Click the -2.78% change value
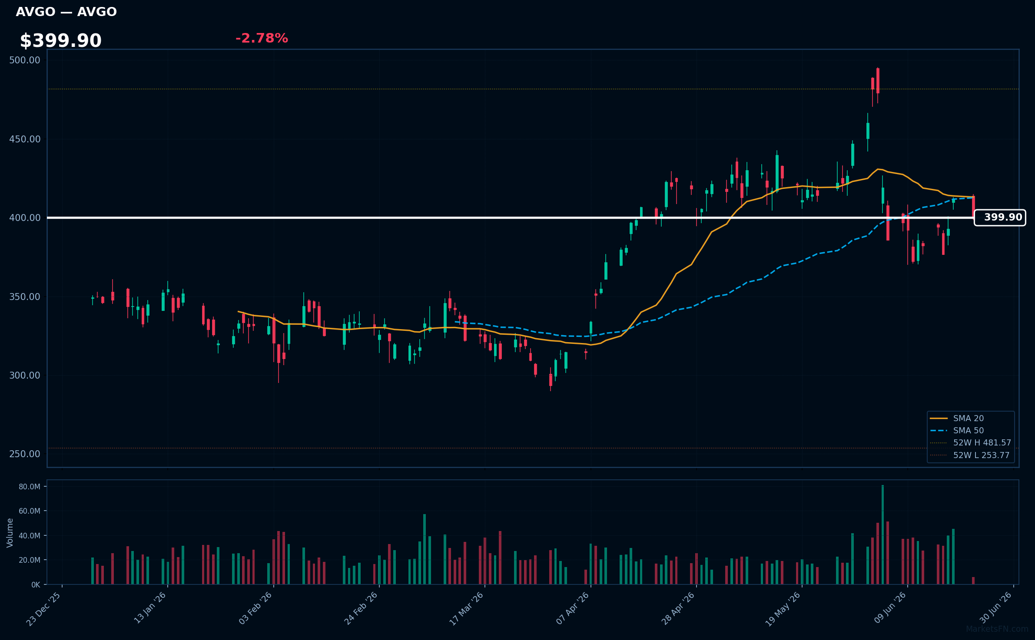This screenshot has height=640, width=1035. coord(262,38)
